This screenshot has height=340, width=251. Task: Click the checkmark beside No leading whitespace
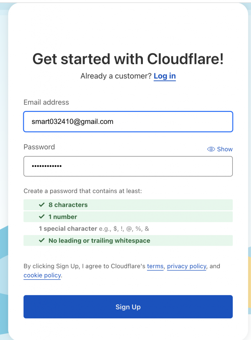pos(42,240)
